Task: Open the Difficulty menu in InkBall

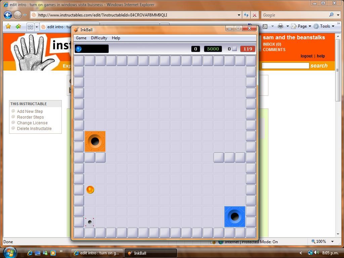Action: click(x=99, y=38)
